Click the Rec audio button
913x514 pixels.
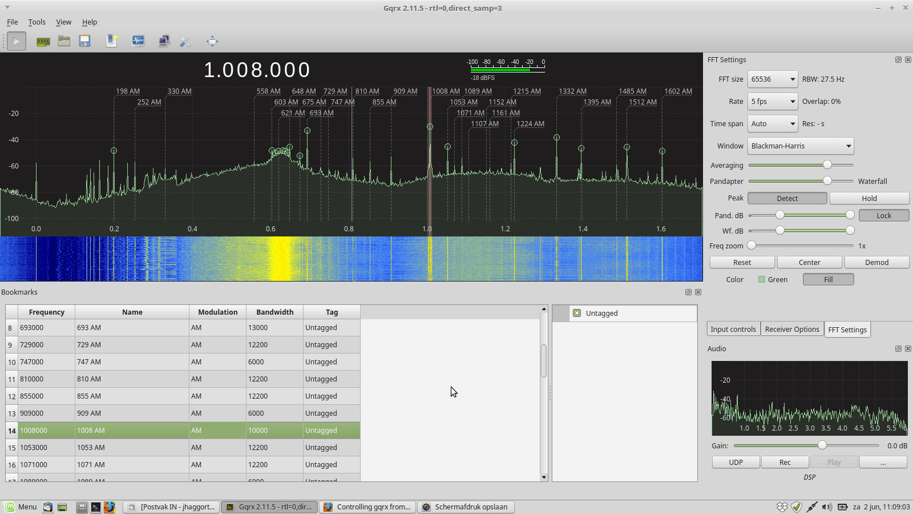pos(785,462)
